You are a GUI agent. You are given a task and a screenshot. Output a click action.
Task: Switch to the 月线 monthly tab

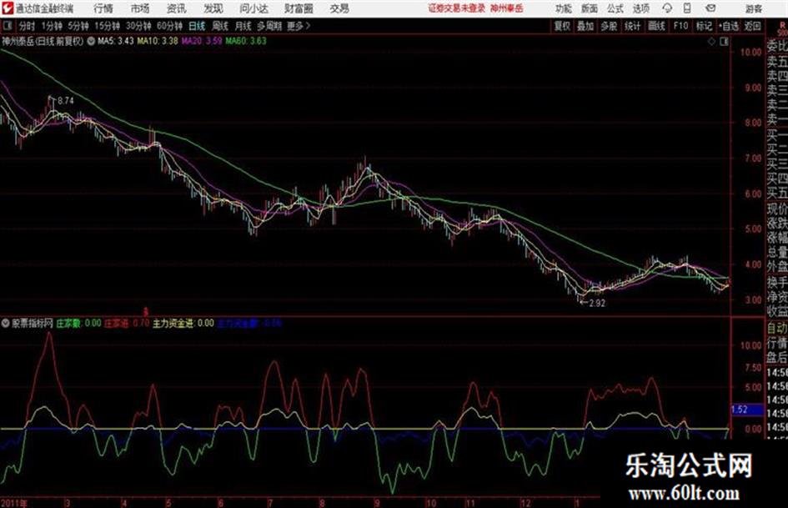click(x=243, y=26)
